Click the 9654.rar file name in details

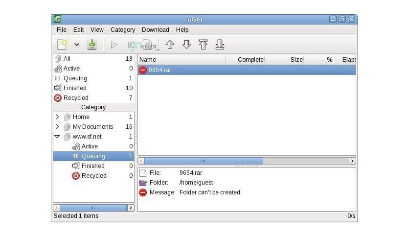tap(191, 173)
